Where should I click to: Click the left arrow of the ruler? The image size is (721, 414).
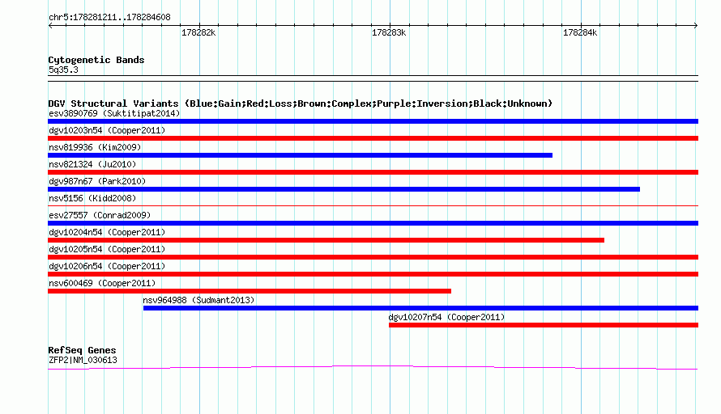point(50,25)
